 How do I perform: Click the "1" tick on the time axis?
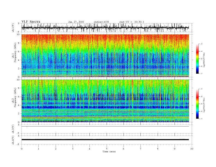[x=38, y=149]
